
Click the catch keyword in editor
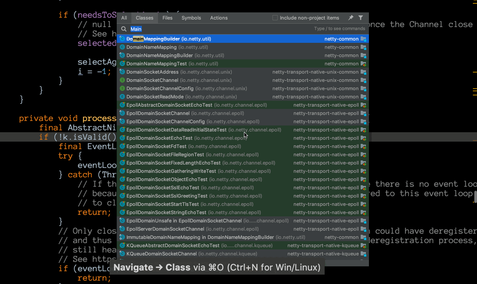tap(80, 175)
